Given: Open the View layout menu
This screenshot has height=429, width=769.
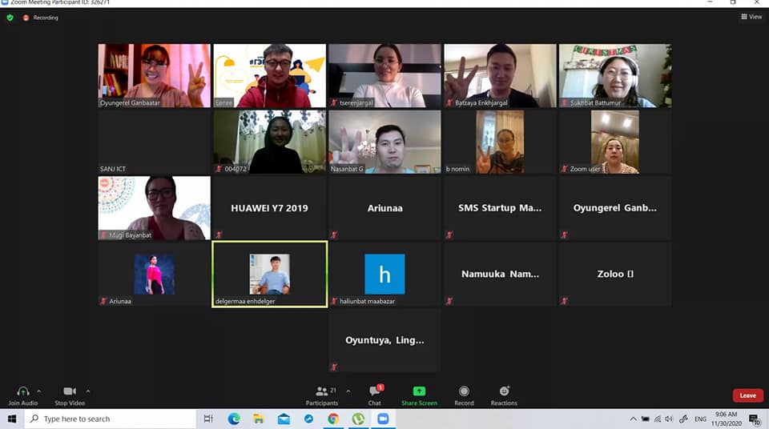Looking at the screenshot, I should click(751, 17).
